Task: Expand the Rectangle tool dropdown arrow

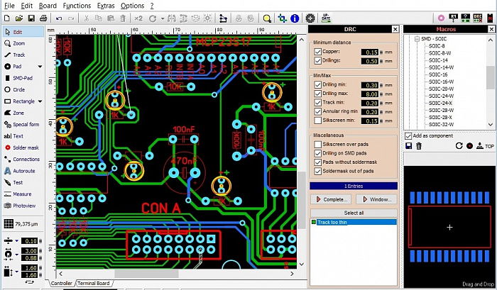Action: pos(40,101)
